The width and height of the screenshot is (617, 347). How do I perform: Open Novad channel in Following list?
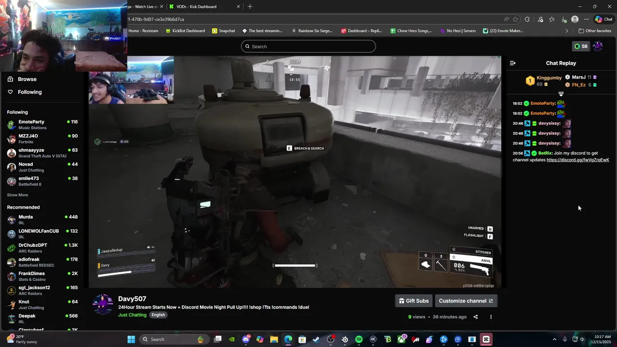coord(42,167)
